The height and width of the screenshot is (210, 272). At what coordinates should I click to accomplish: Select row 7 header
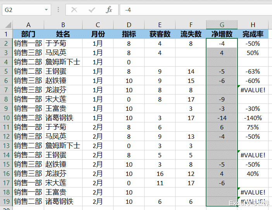coord(6,90)
